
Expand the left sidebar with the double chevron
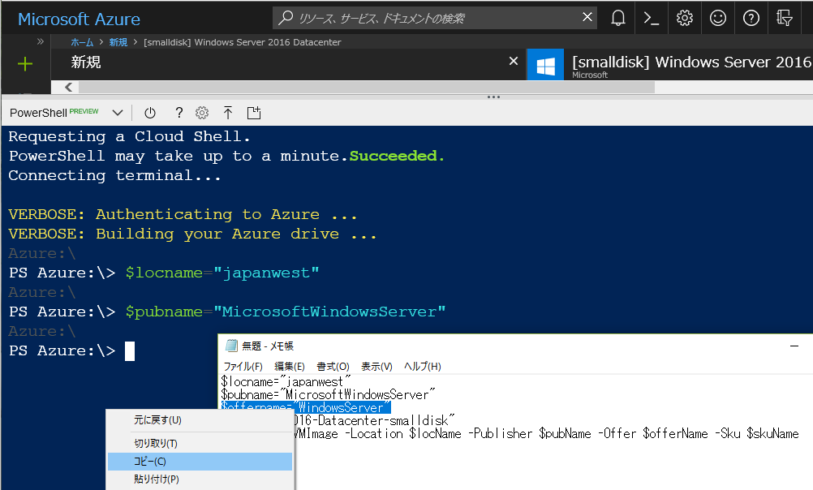tap(41, 41)
